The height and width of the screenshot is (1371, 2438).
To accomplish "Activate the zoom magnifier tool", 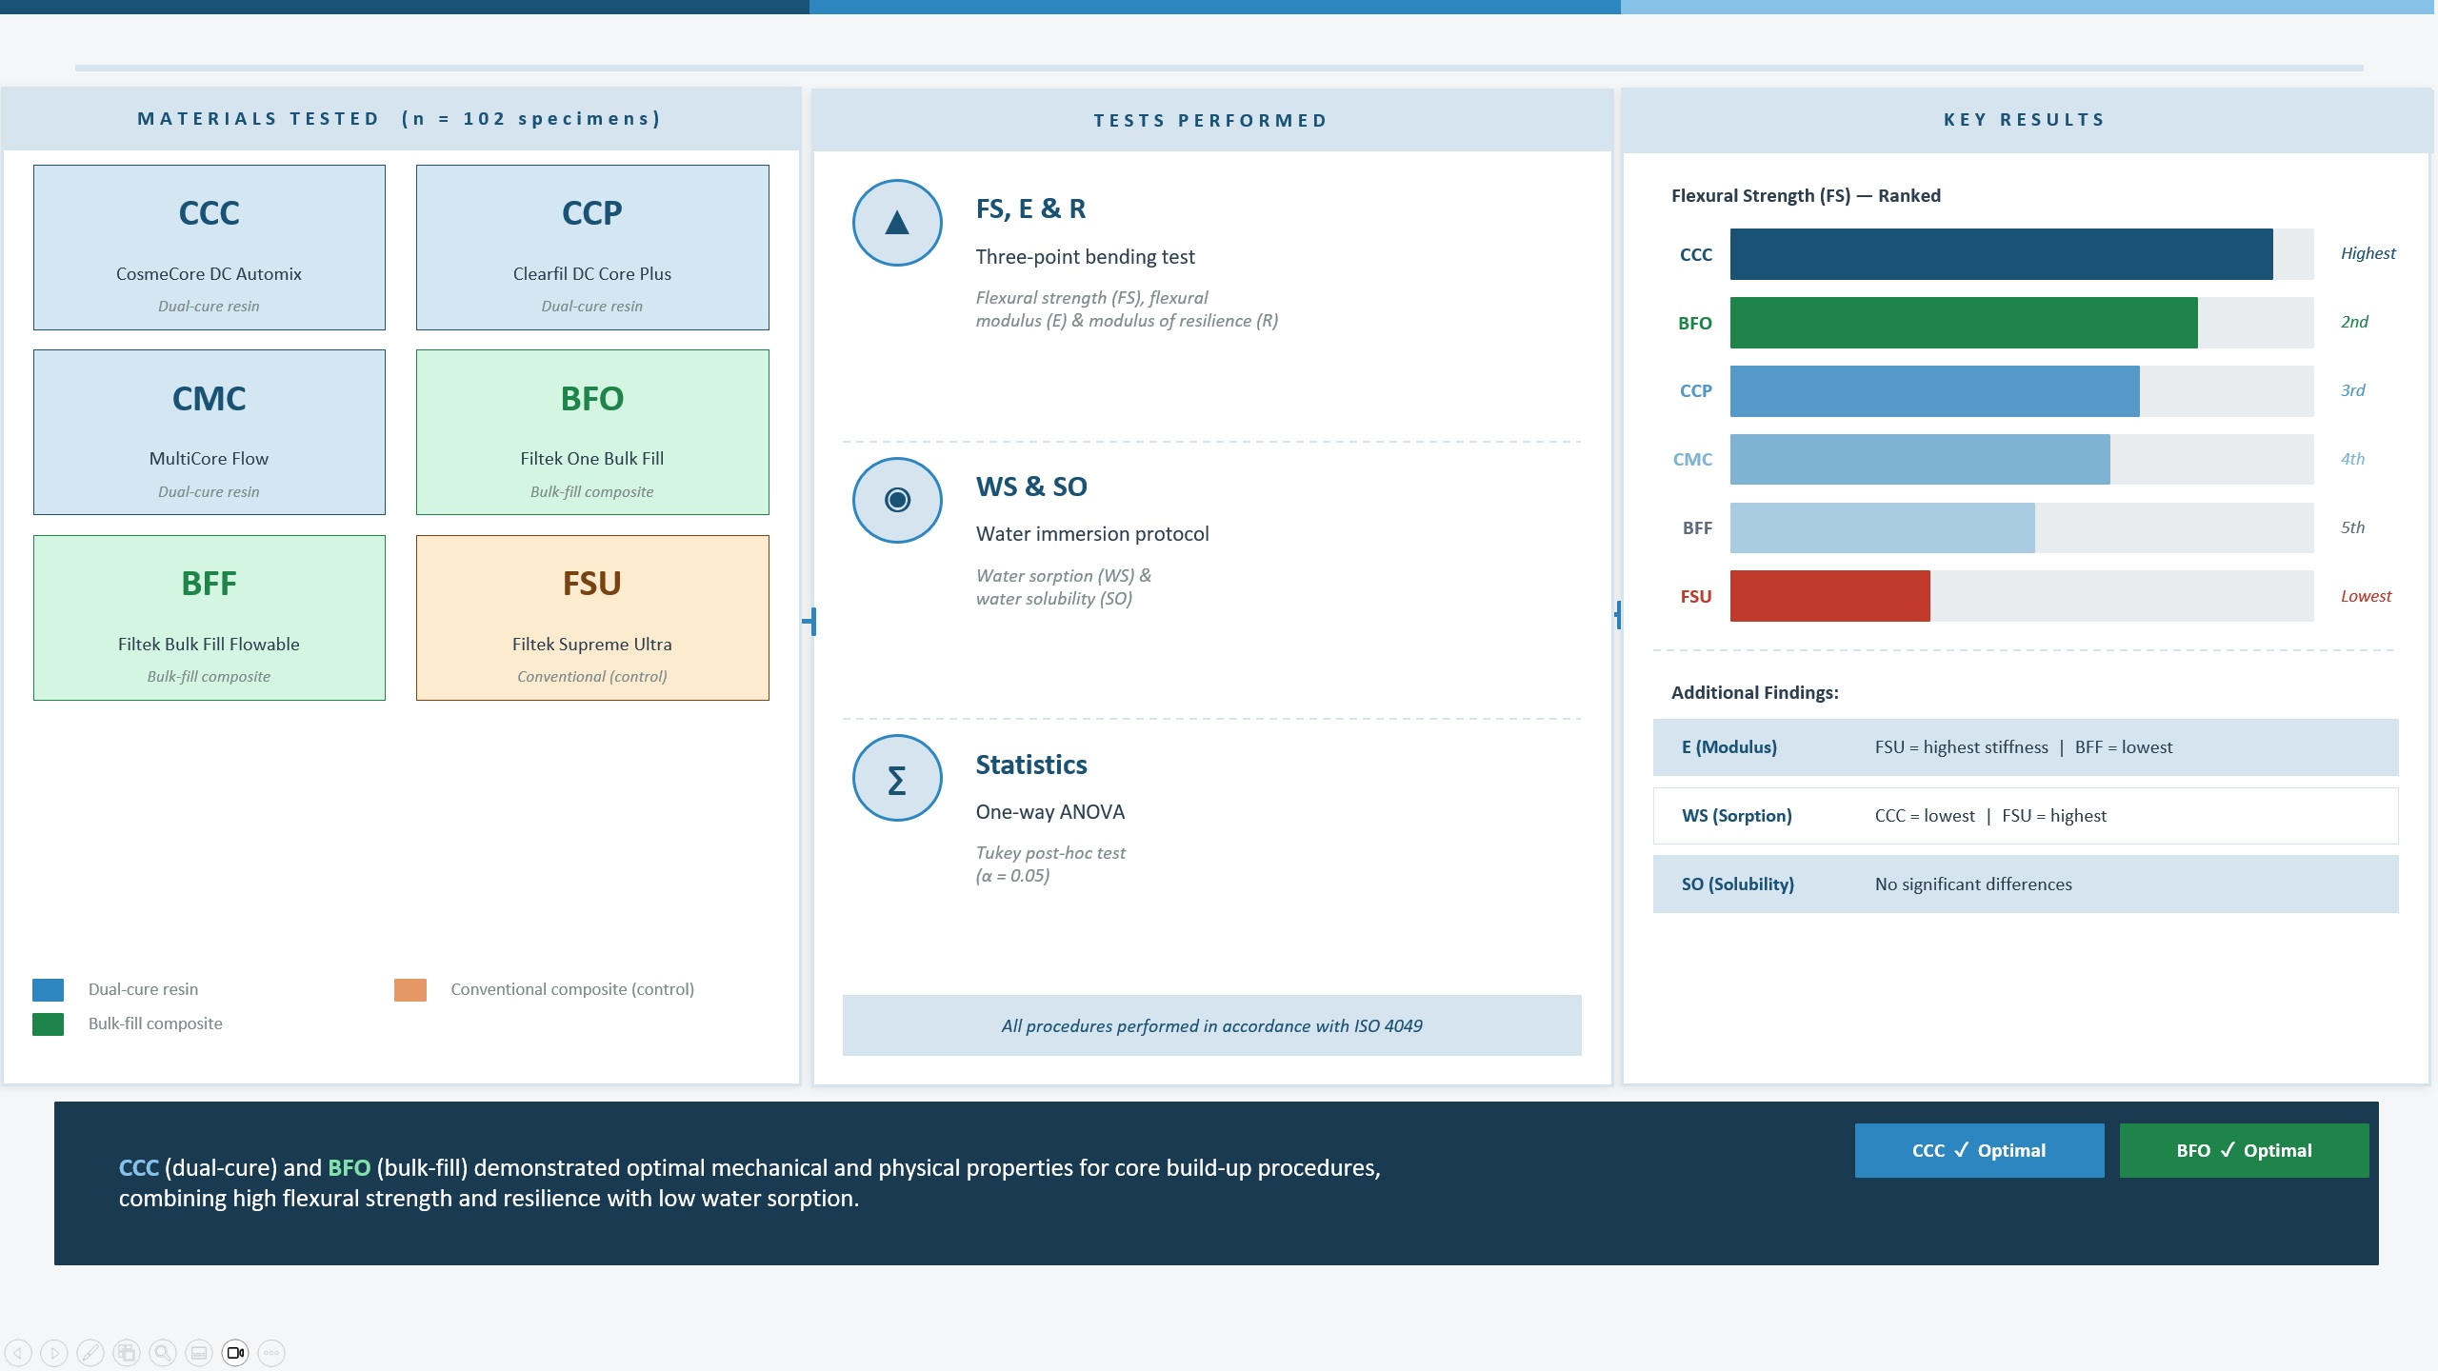I will coord(163,1352).
